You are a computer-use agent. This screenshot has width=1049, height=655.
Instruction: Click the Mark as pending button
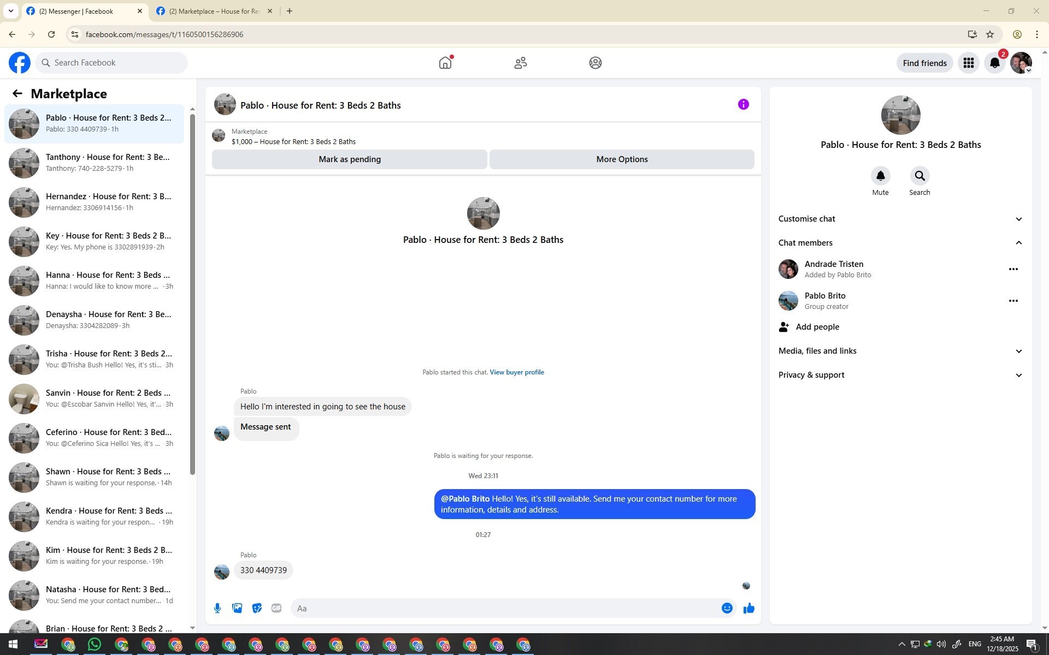point(349,159)
